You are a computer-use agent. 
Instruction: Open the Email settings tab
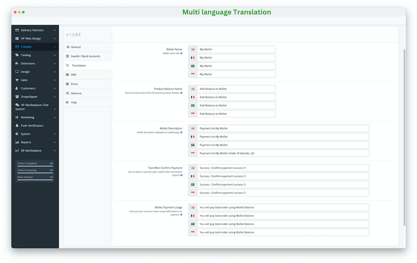pos(74,84)
